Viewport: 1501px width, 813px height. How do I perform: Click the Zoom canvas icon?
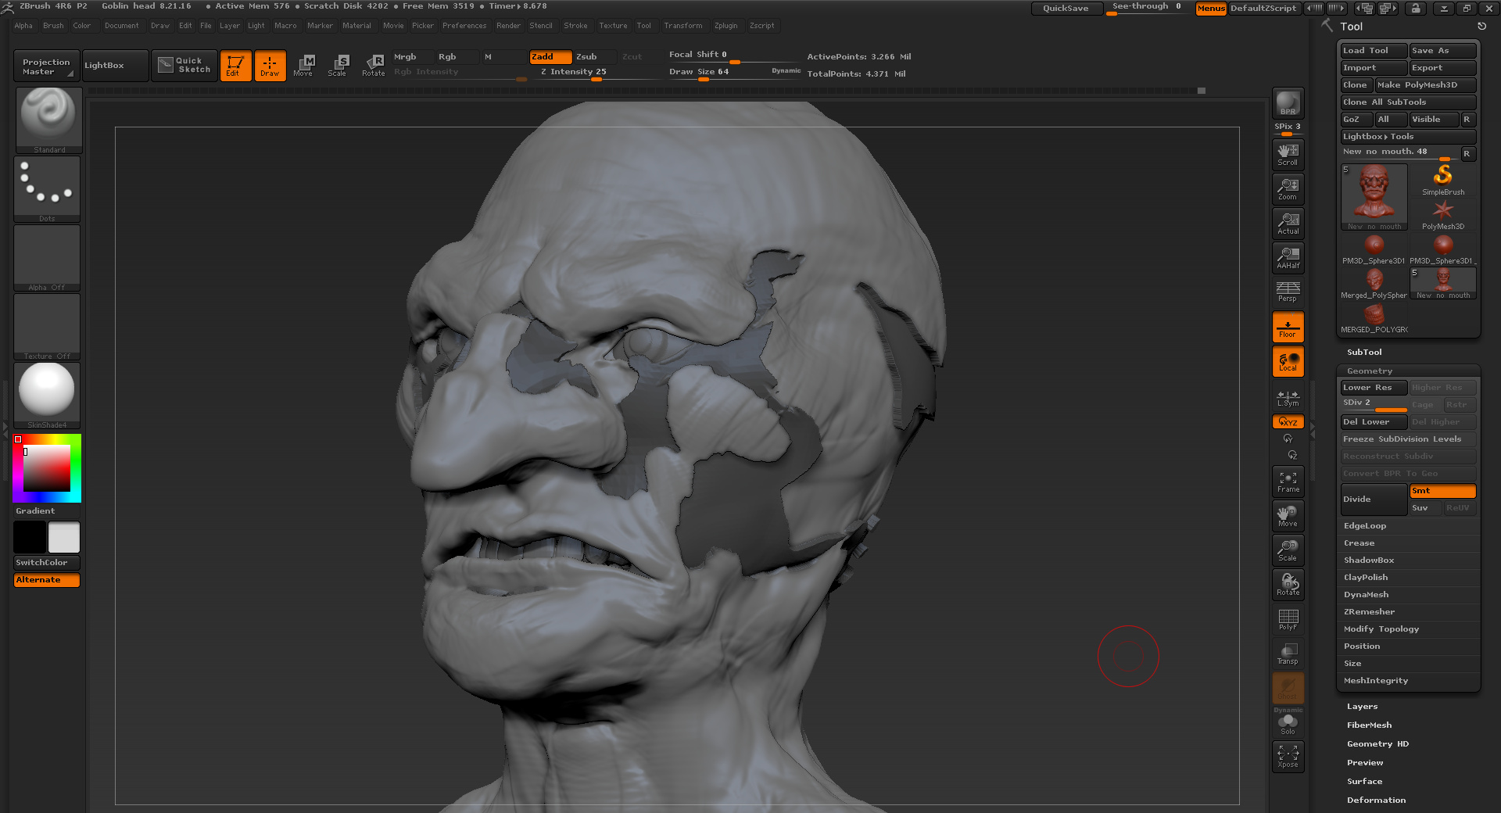coord(1288,188)
